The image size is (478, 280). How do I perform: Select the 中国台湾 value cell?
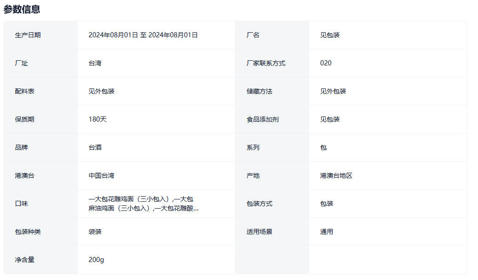point(101,175)
